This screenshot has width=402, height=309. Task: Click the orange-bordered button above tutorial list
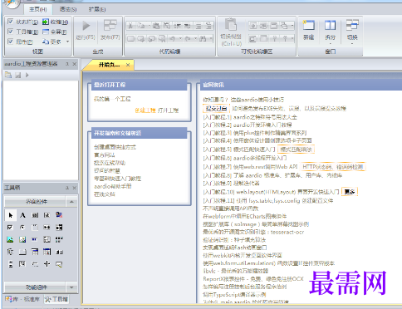[x=216, y=108]
